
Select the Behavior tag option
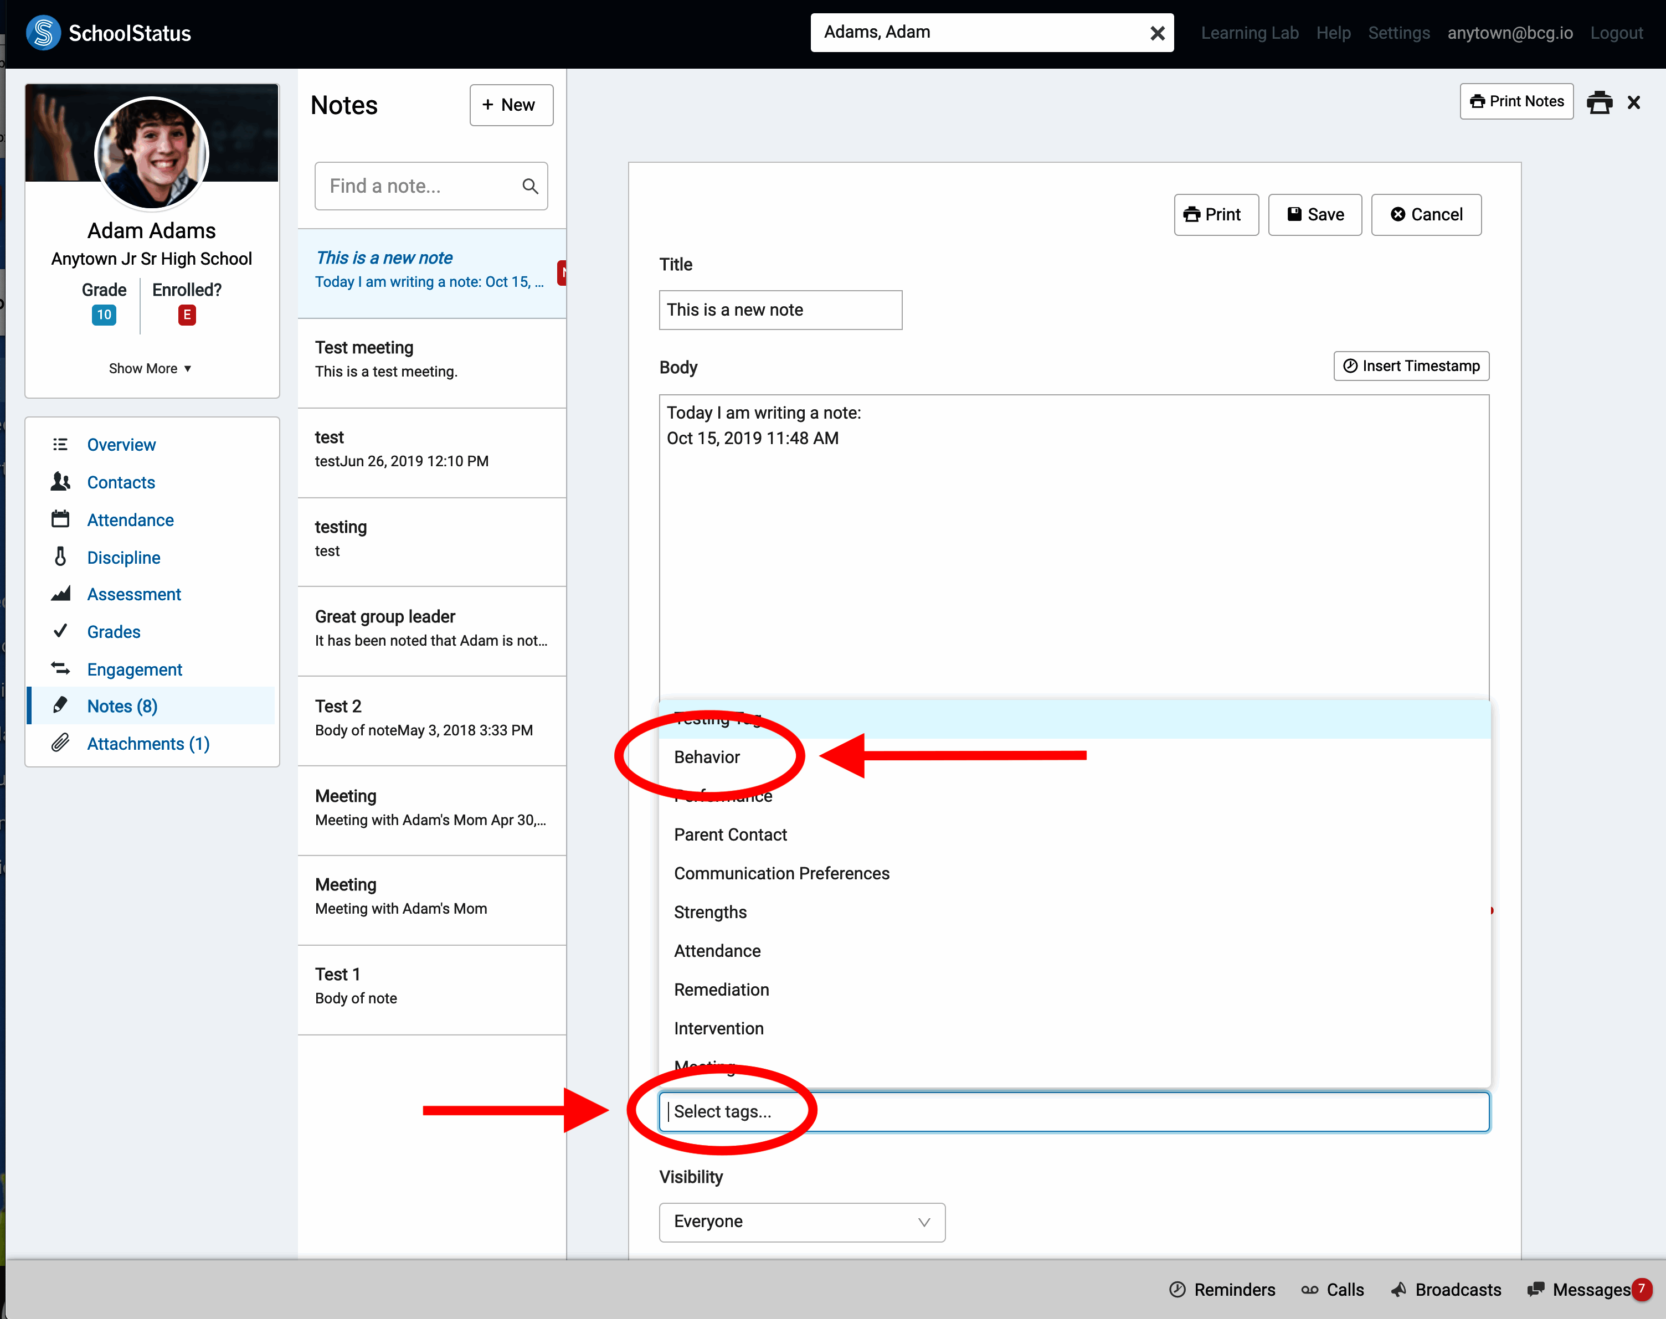pyautogui.click(x=707, y=757)
